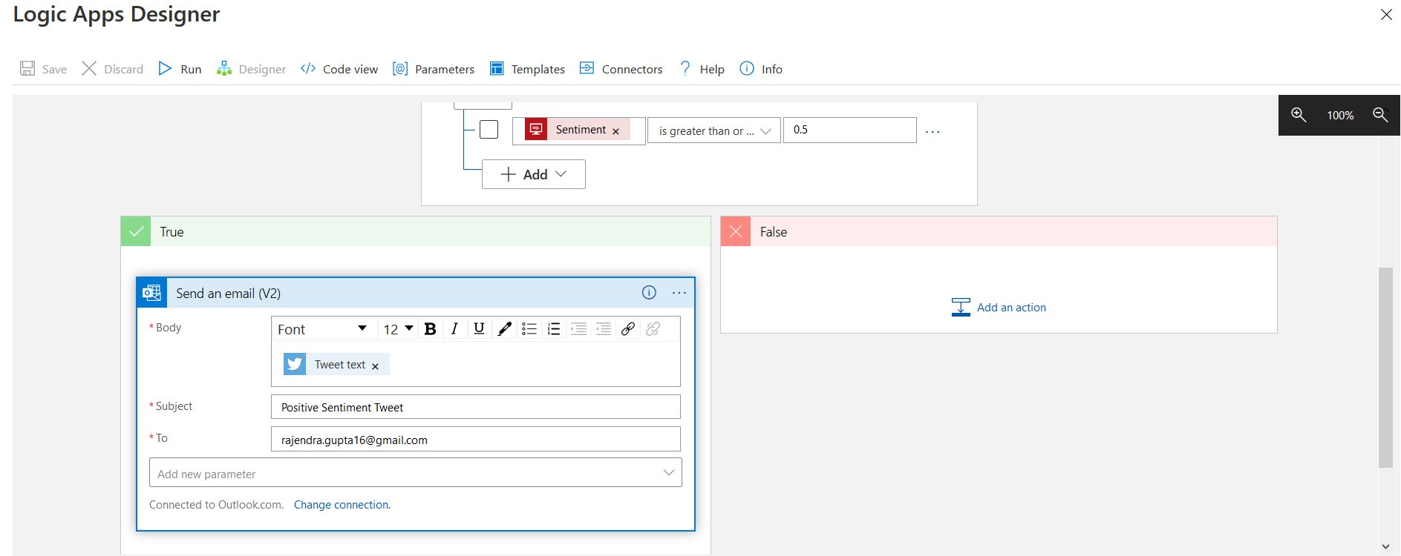
Task: Open Templates
Action: coord(527,69)
